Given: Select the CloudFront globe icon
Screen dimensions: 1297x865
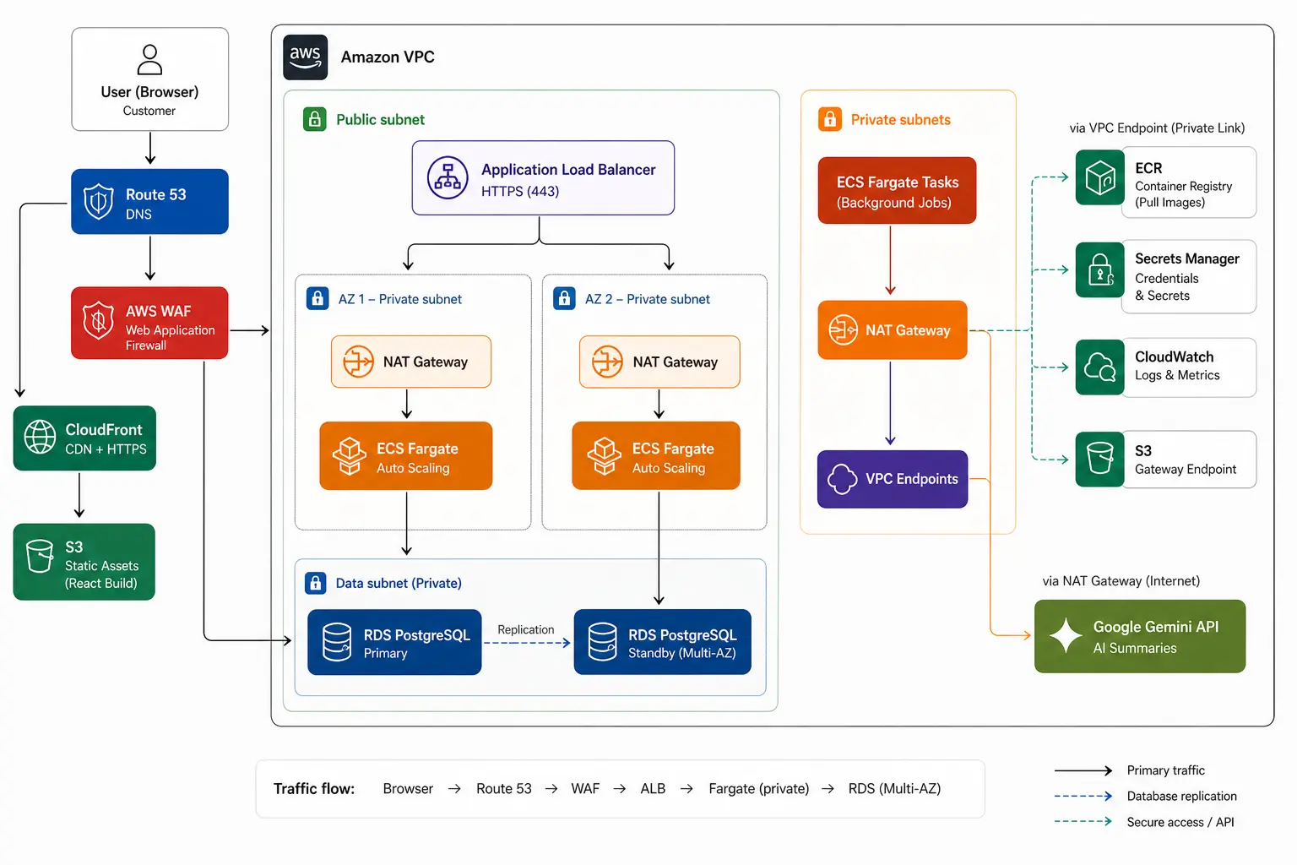Looking at the screenshot, I should coord(40,438).
